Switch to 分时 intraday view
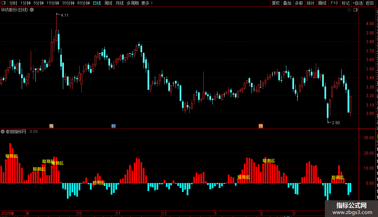Image resolution: width=378 pixels, height=217 pixels. (13, 3)
